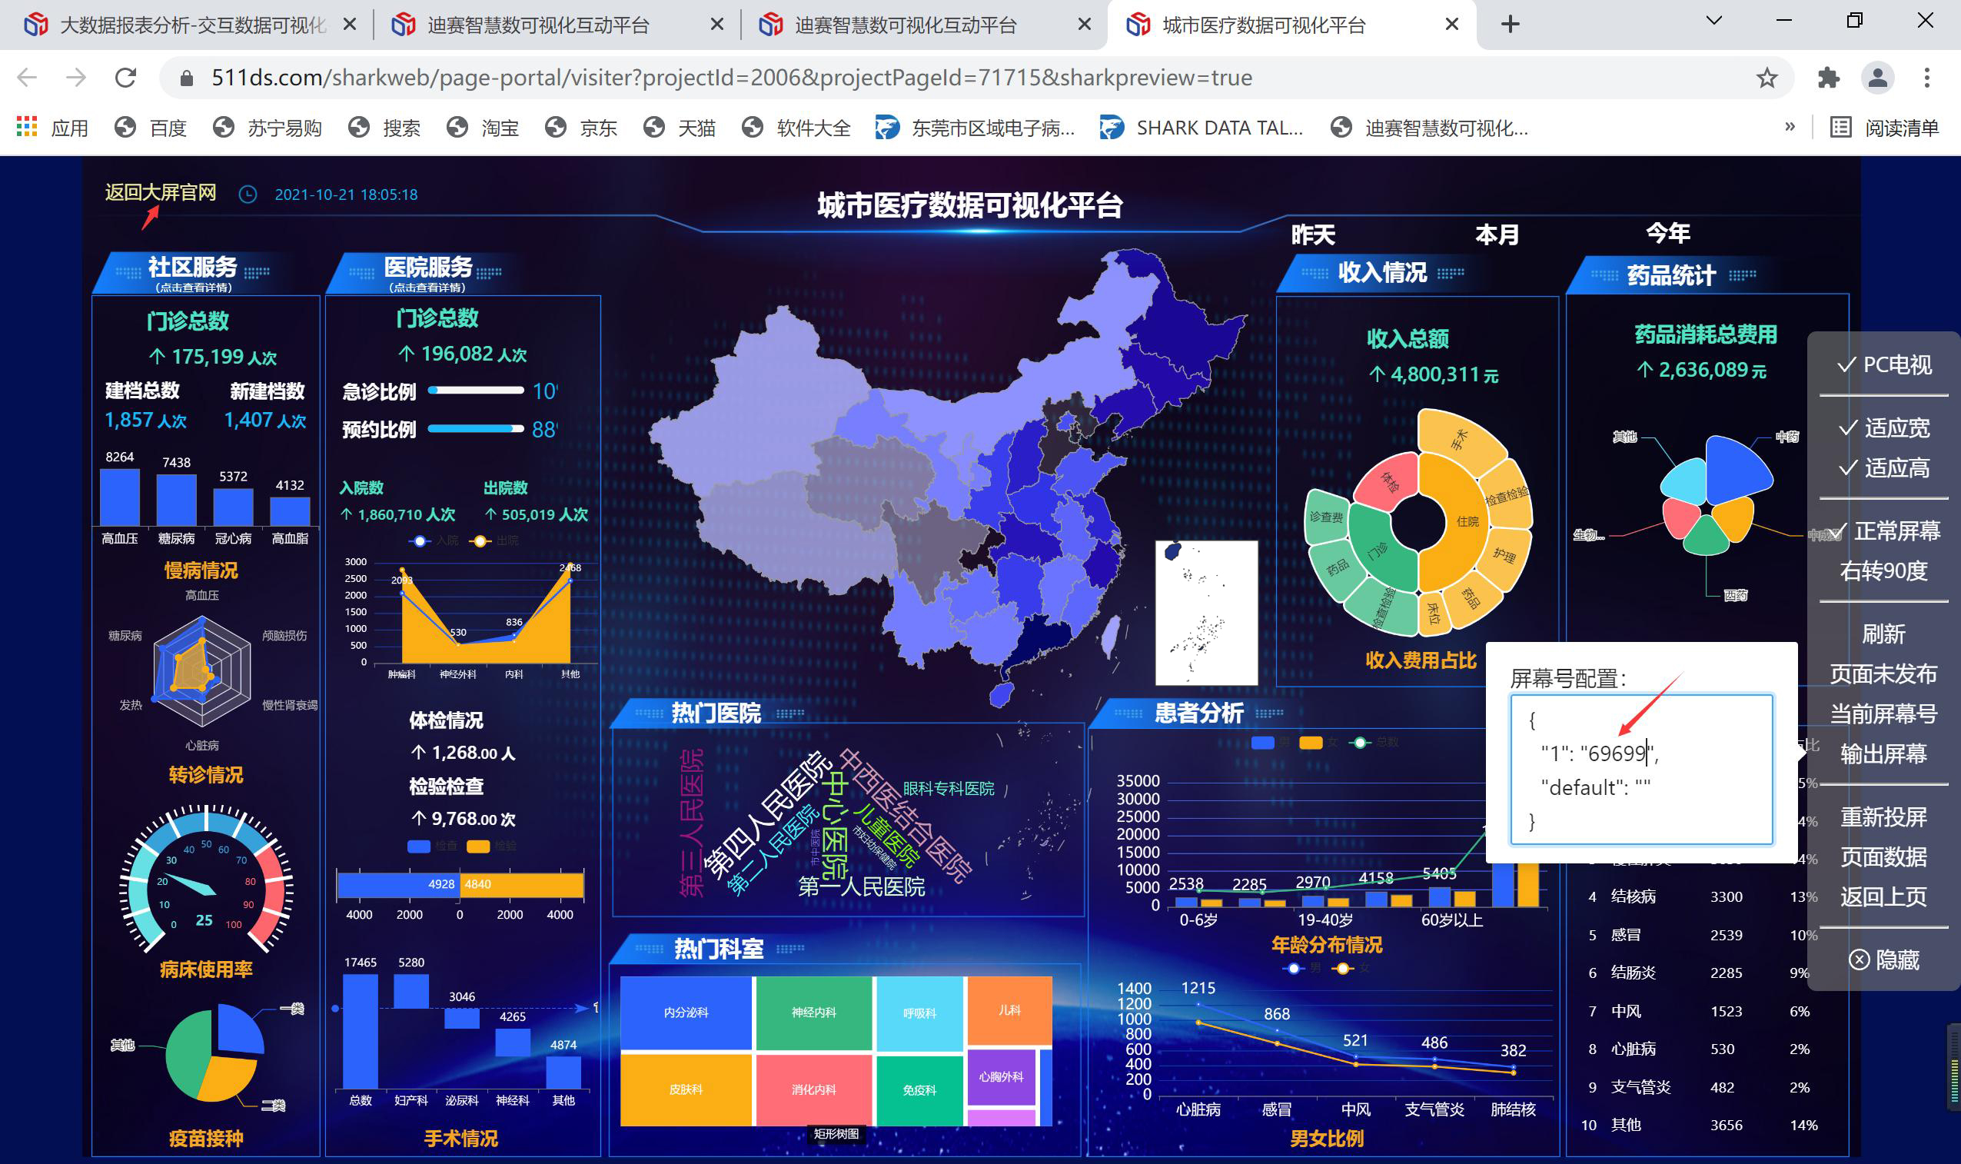
Task: Click the 支气管炎 table row
Action: coord(1701,1087)
